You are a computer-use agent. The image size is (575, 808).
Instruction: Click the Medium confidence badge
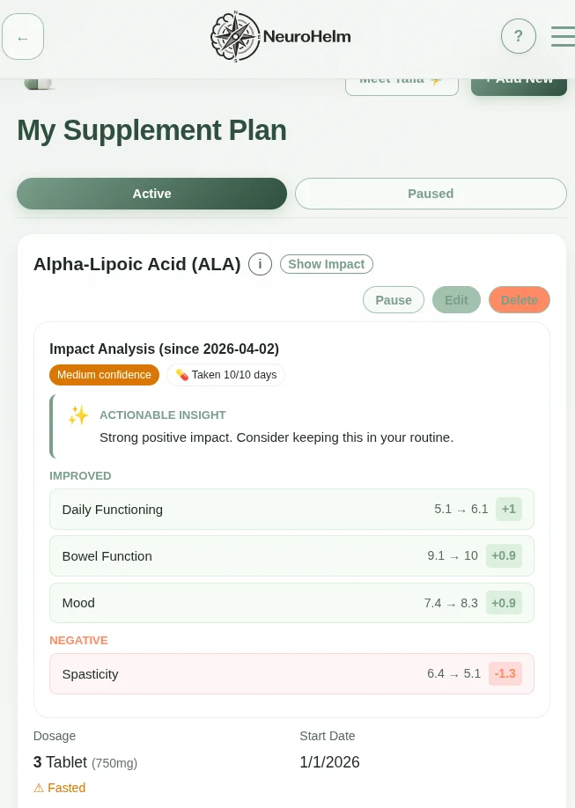[x=104, y=375]
